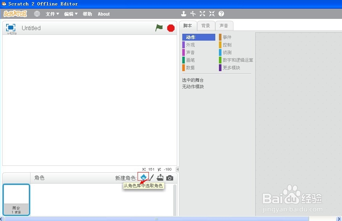Open the 编辑 menu
The width and height of the screenshot is (342, 221).
71,14
